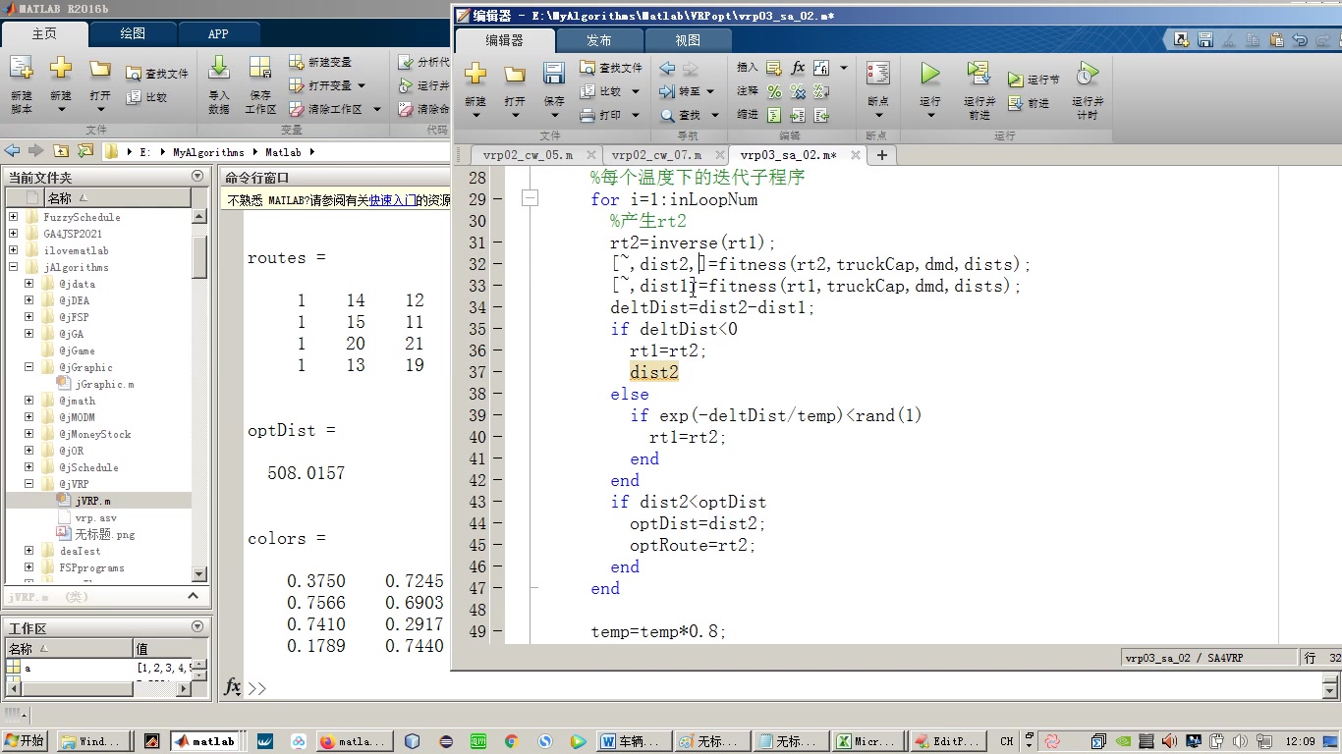Click the comment percent (%) icon
Viewport: 1342px width, 754px height.
tap(774, 91)
